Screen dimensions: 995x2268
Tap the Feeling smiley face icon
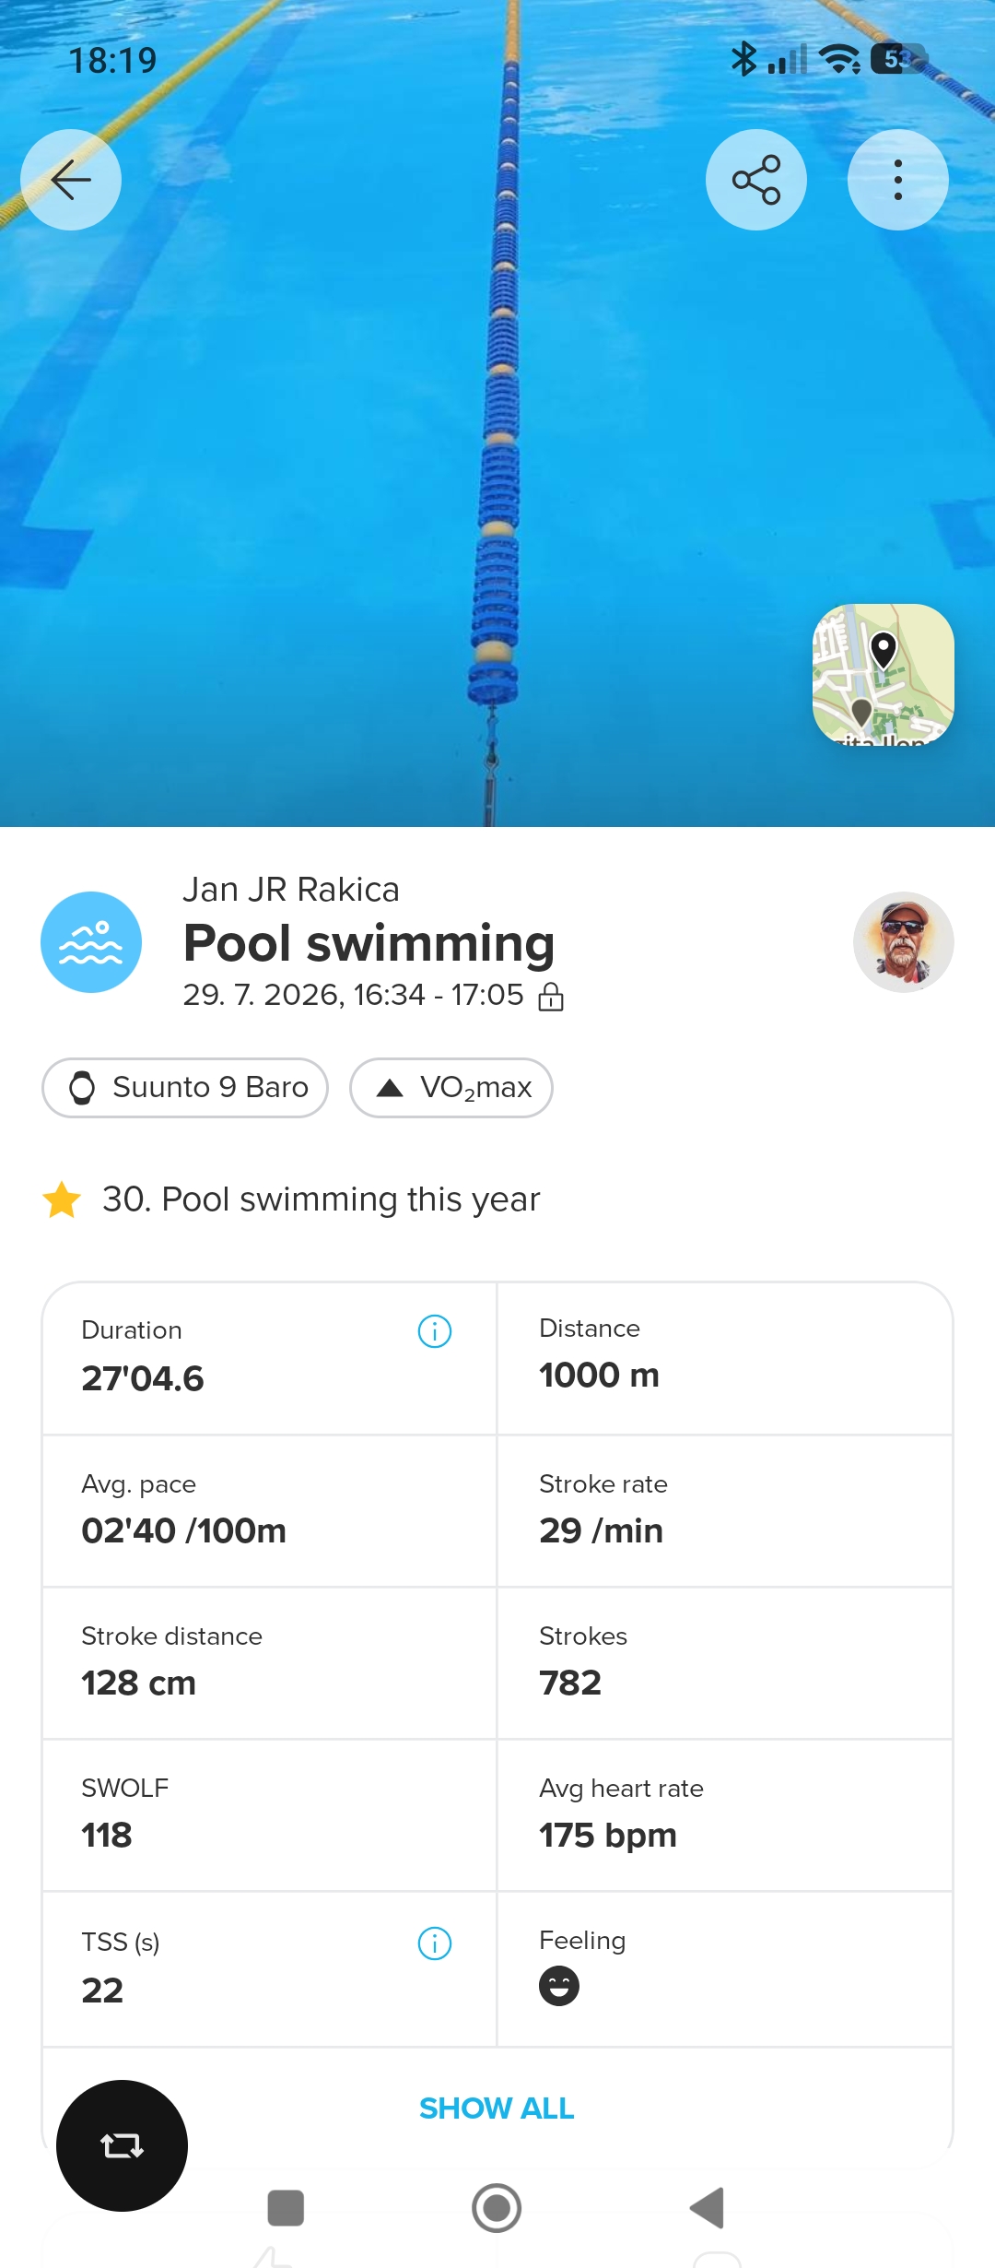[x=559, y=1986]
